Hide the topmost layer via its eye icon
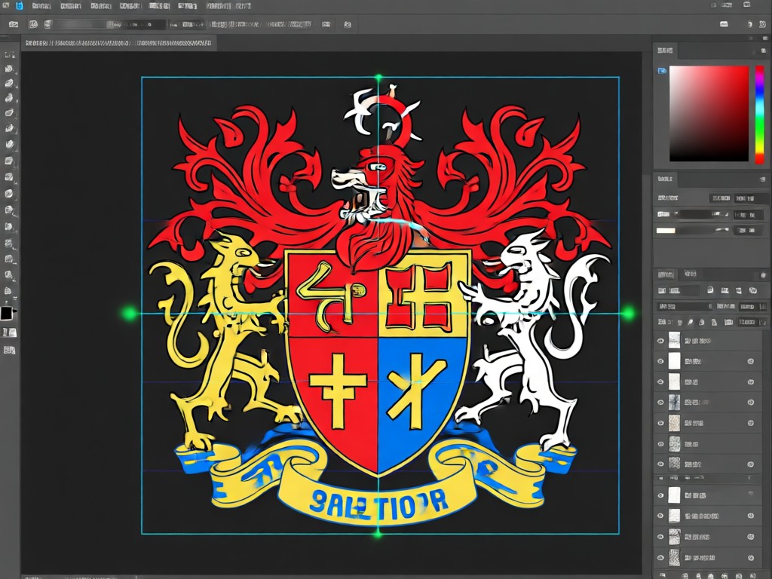This screenshot has width=772, height=579. pos(660,341)
